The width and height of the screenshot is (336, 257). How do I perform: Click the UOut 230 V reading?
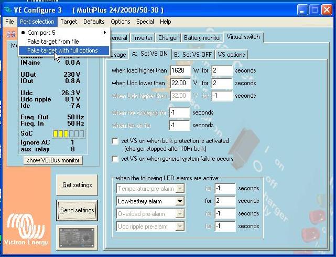tap(72, 74)
